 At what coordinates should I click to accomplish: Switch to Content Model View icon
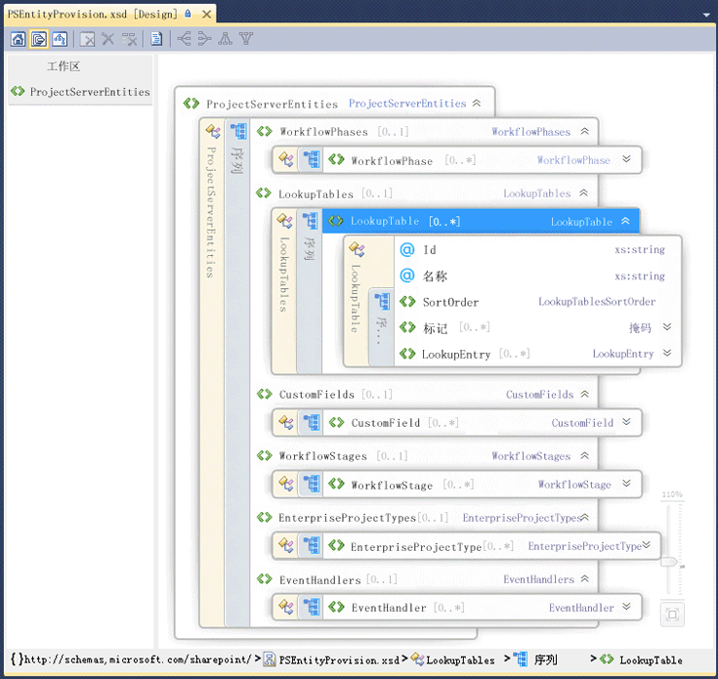point(39,39)
